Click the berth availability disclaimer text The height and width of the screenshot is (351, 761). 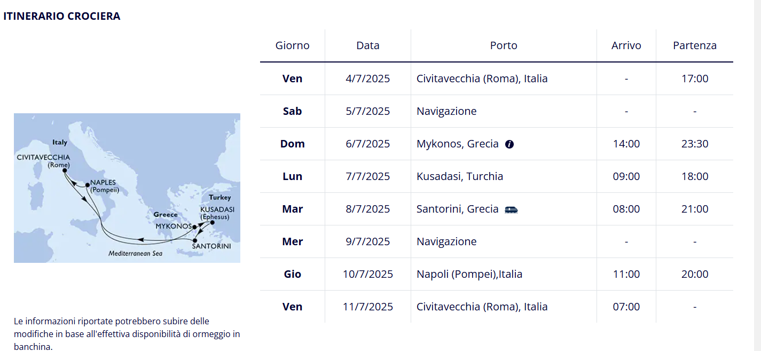(x=127, y=334)
